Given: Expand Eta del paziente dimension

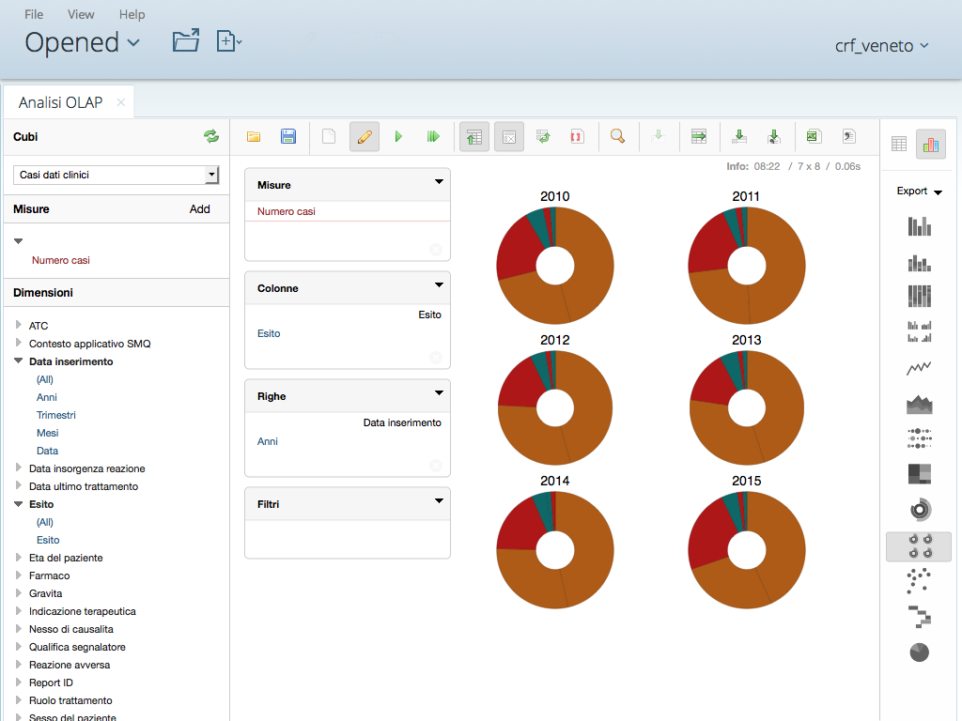Looking at the screenshot, I should point(19,557).
